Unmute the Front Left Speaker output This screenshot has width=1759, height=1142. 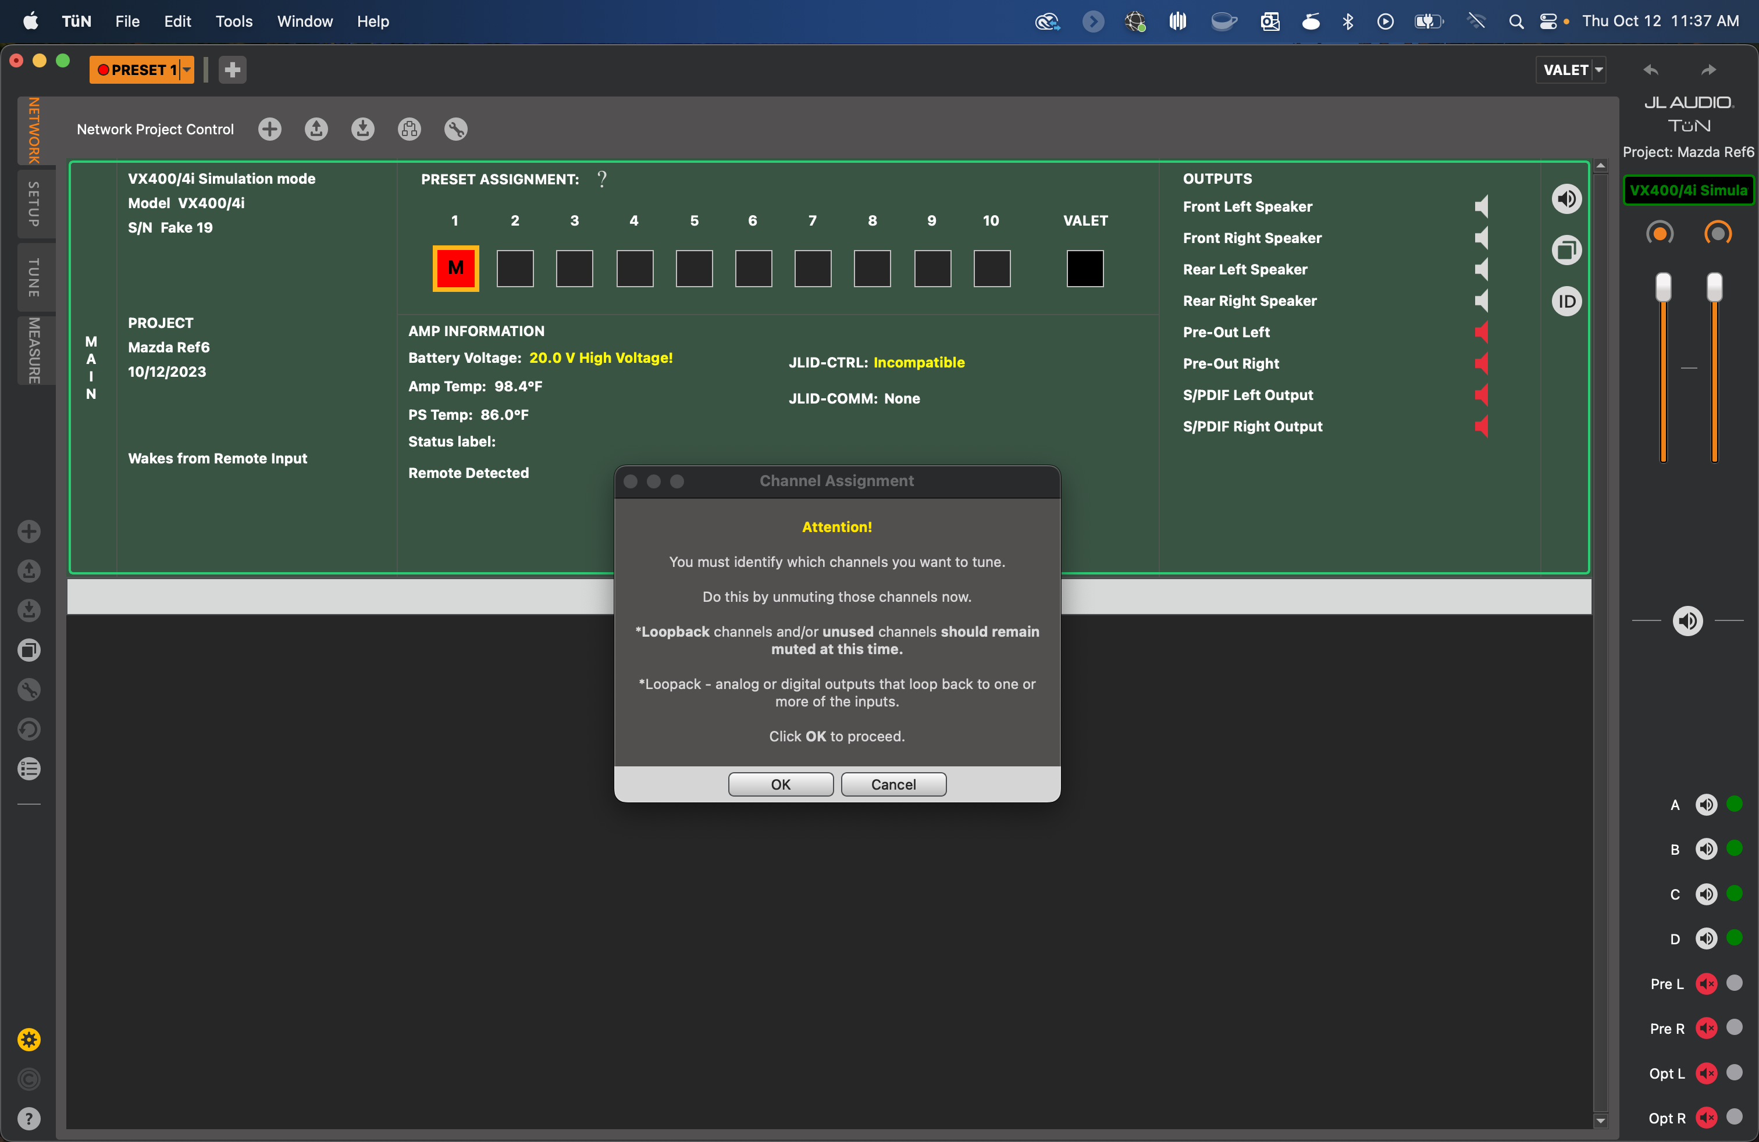pos(1481,206)
